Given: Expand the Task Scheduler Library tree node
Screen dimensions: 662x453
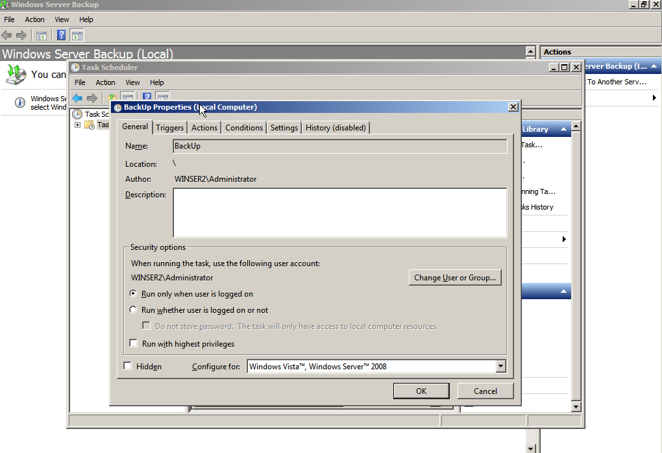Looking at the screenshot, I should (77, 125).
